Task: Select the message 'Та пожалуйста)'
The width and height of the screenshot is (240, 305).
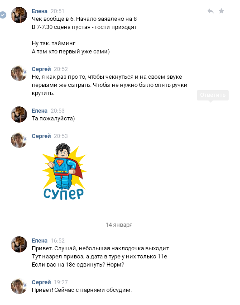Action: click(x=53, y=118)
